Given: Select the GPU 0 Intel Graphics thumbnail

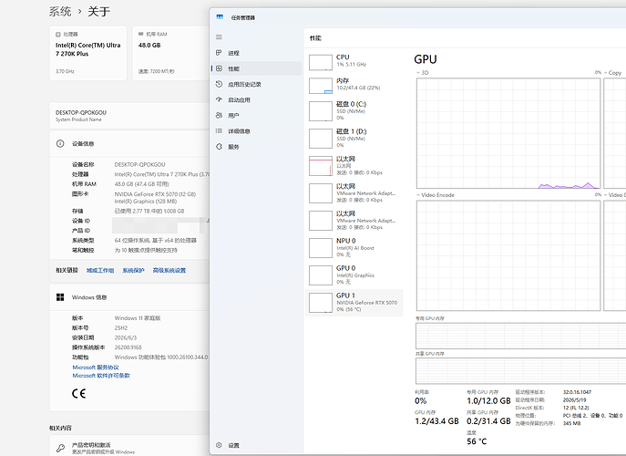Looking at the screenshot, I should pos(321,275).
